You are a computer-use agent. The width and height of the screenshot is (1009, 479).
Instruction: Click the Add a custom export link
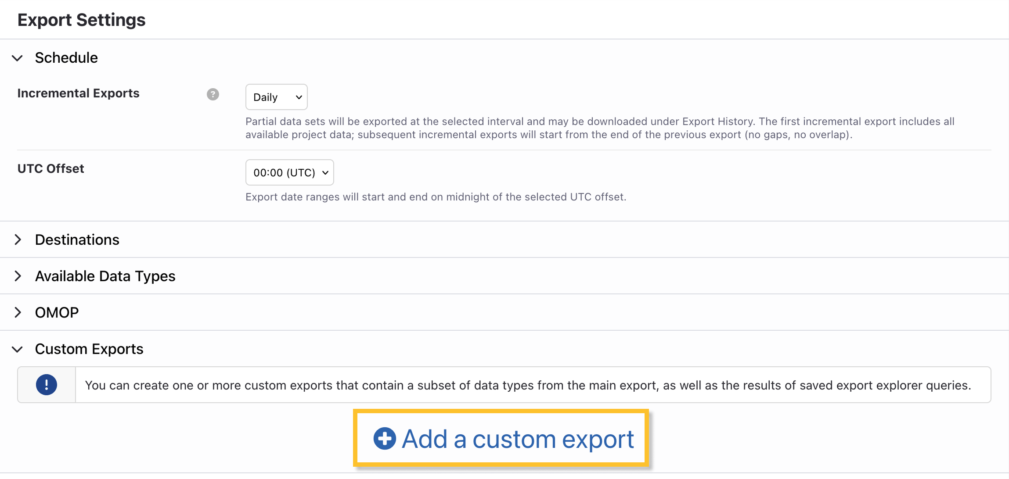point(518,439)
